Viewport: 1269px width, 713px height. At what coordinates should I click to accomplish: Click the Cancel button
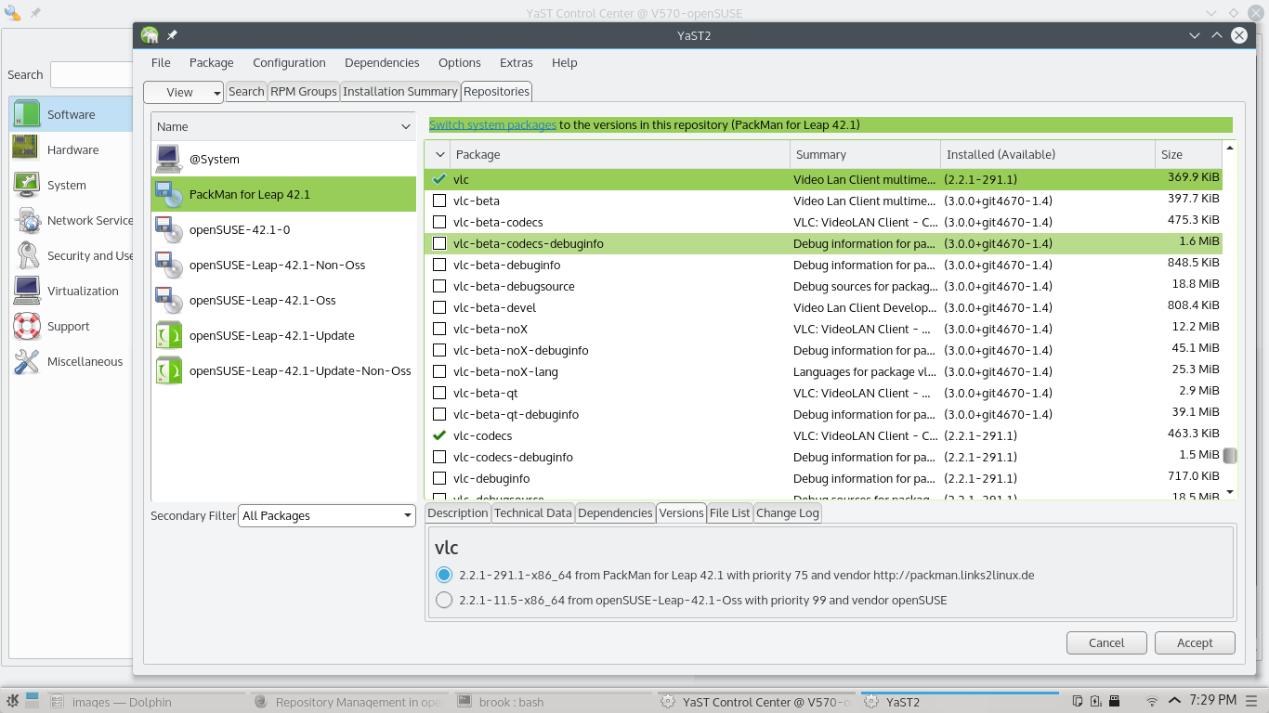pos(1106,642)
